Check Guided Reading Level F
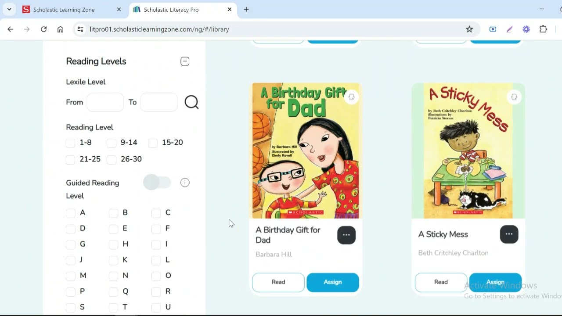The image size is (562, 316). 156,229
